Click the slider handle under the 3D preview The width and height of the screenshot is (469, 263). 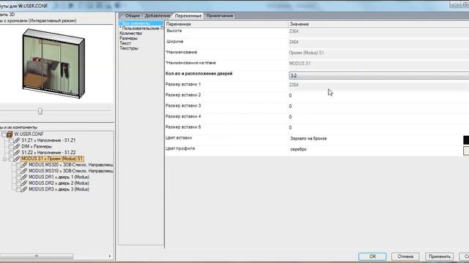pos(40,111)
